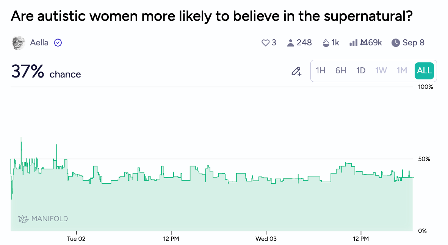448x245 pixels.
Task: Click Aella's verified badge icon
Action: coord(58,43)
